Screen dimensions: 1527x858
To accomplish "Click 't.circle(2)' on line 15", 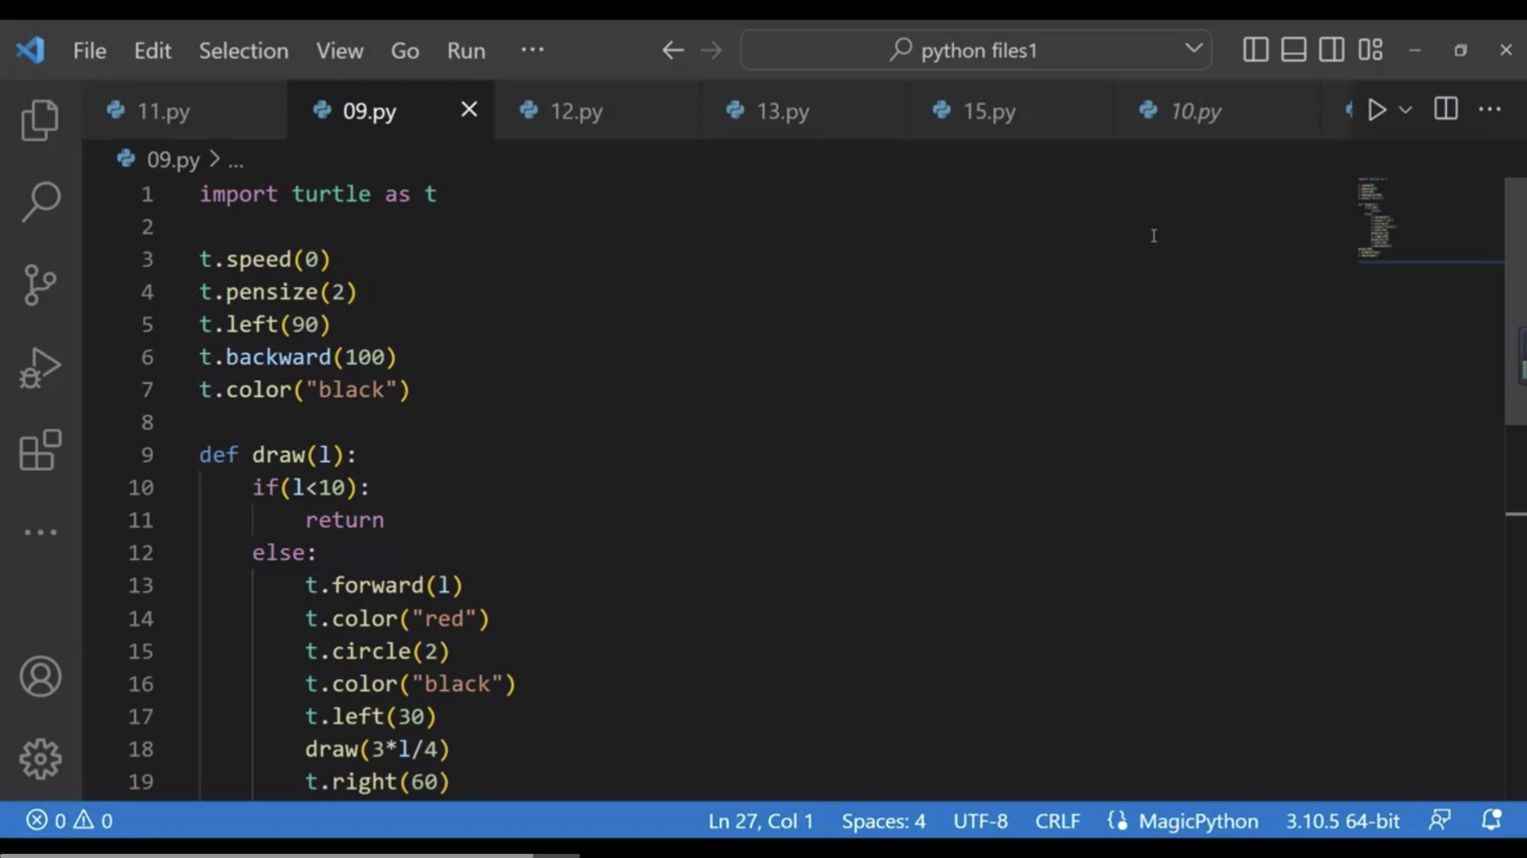I will click(x=377, y=651).
